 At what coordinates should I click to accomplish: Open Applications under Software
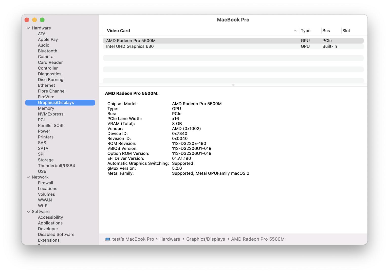pyautogui.click(x=50, y=223)
